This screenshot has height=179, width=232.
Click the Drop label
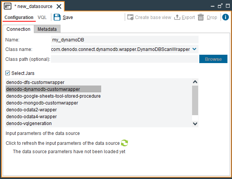212,17
